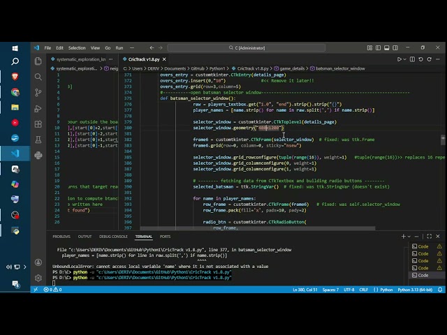Select the OUTPUT panel tab
Viewport: 447px width, 335px height.
(85, 237)
